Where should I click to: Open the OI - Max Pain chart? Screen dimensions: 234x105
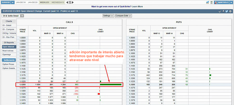coord(9,37)
